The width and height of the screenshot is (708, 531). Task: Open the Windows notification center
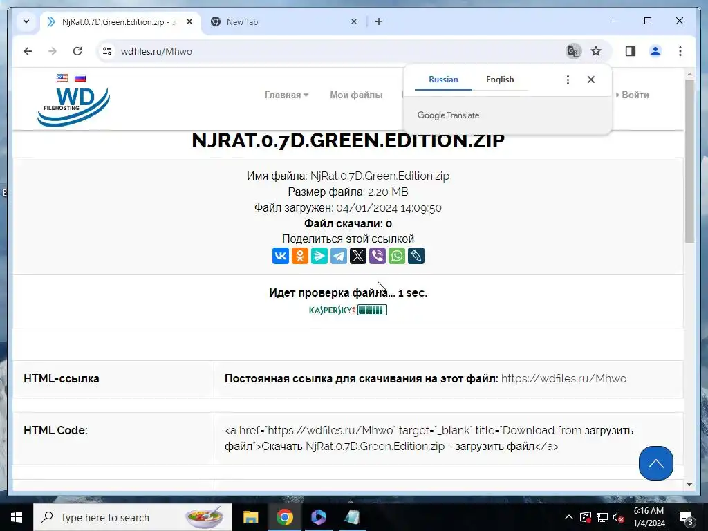[686, 517]
